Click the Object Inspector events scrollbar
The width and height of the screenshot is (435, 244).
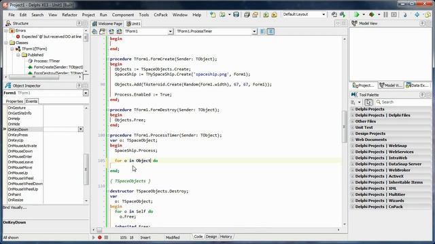86,169
